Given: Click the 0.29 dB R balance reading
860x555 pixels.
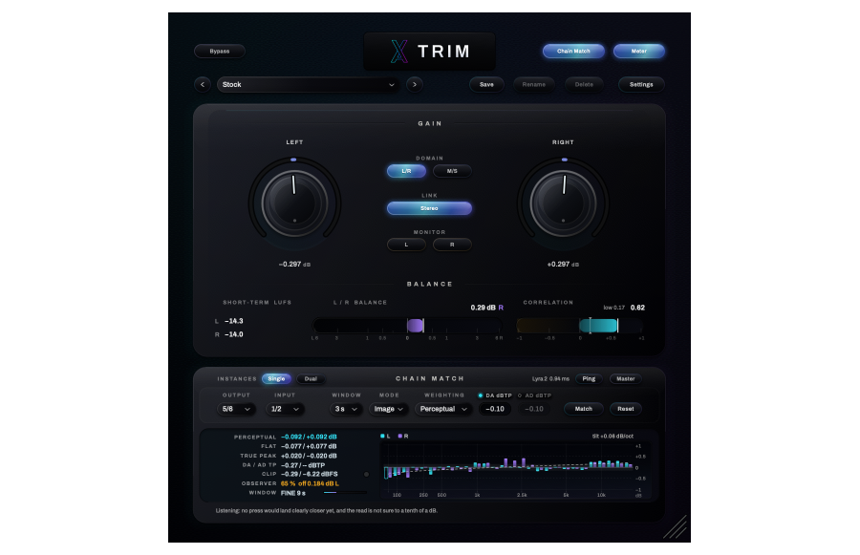Looking at the screenshot, I should (x=487, y=308).
